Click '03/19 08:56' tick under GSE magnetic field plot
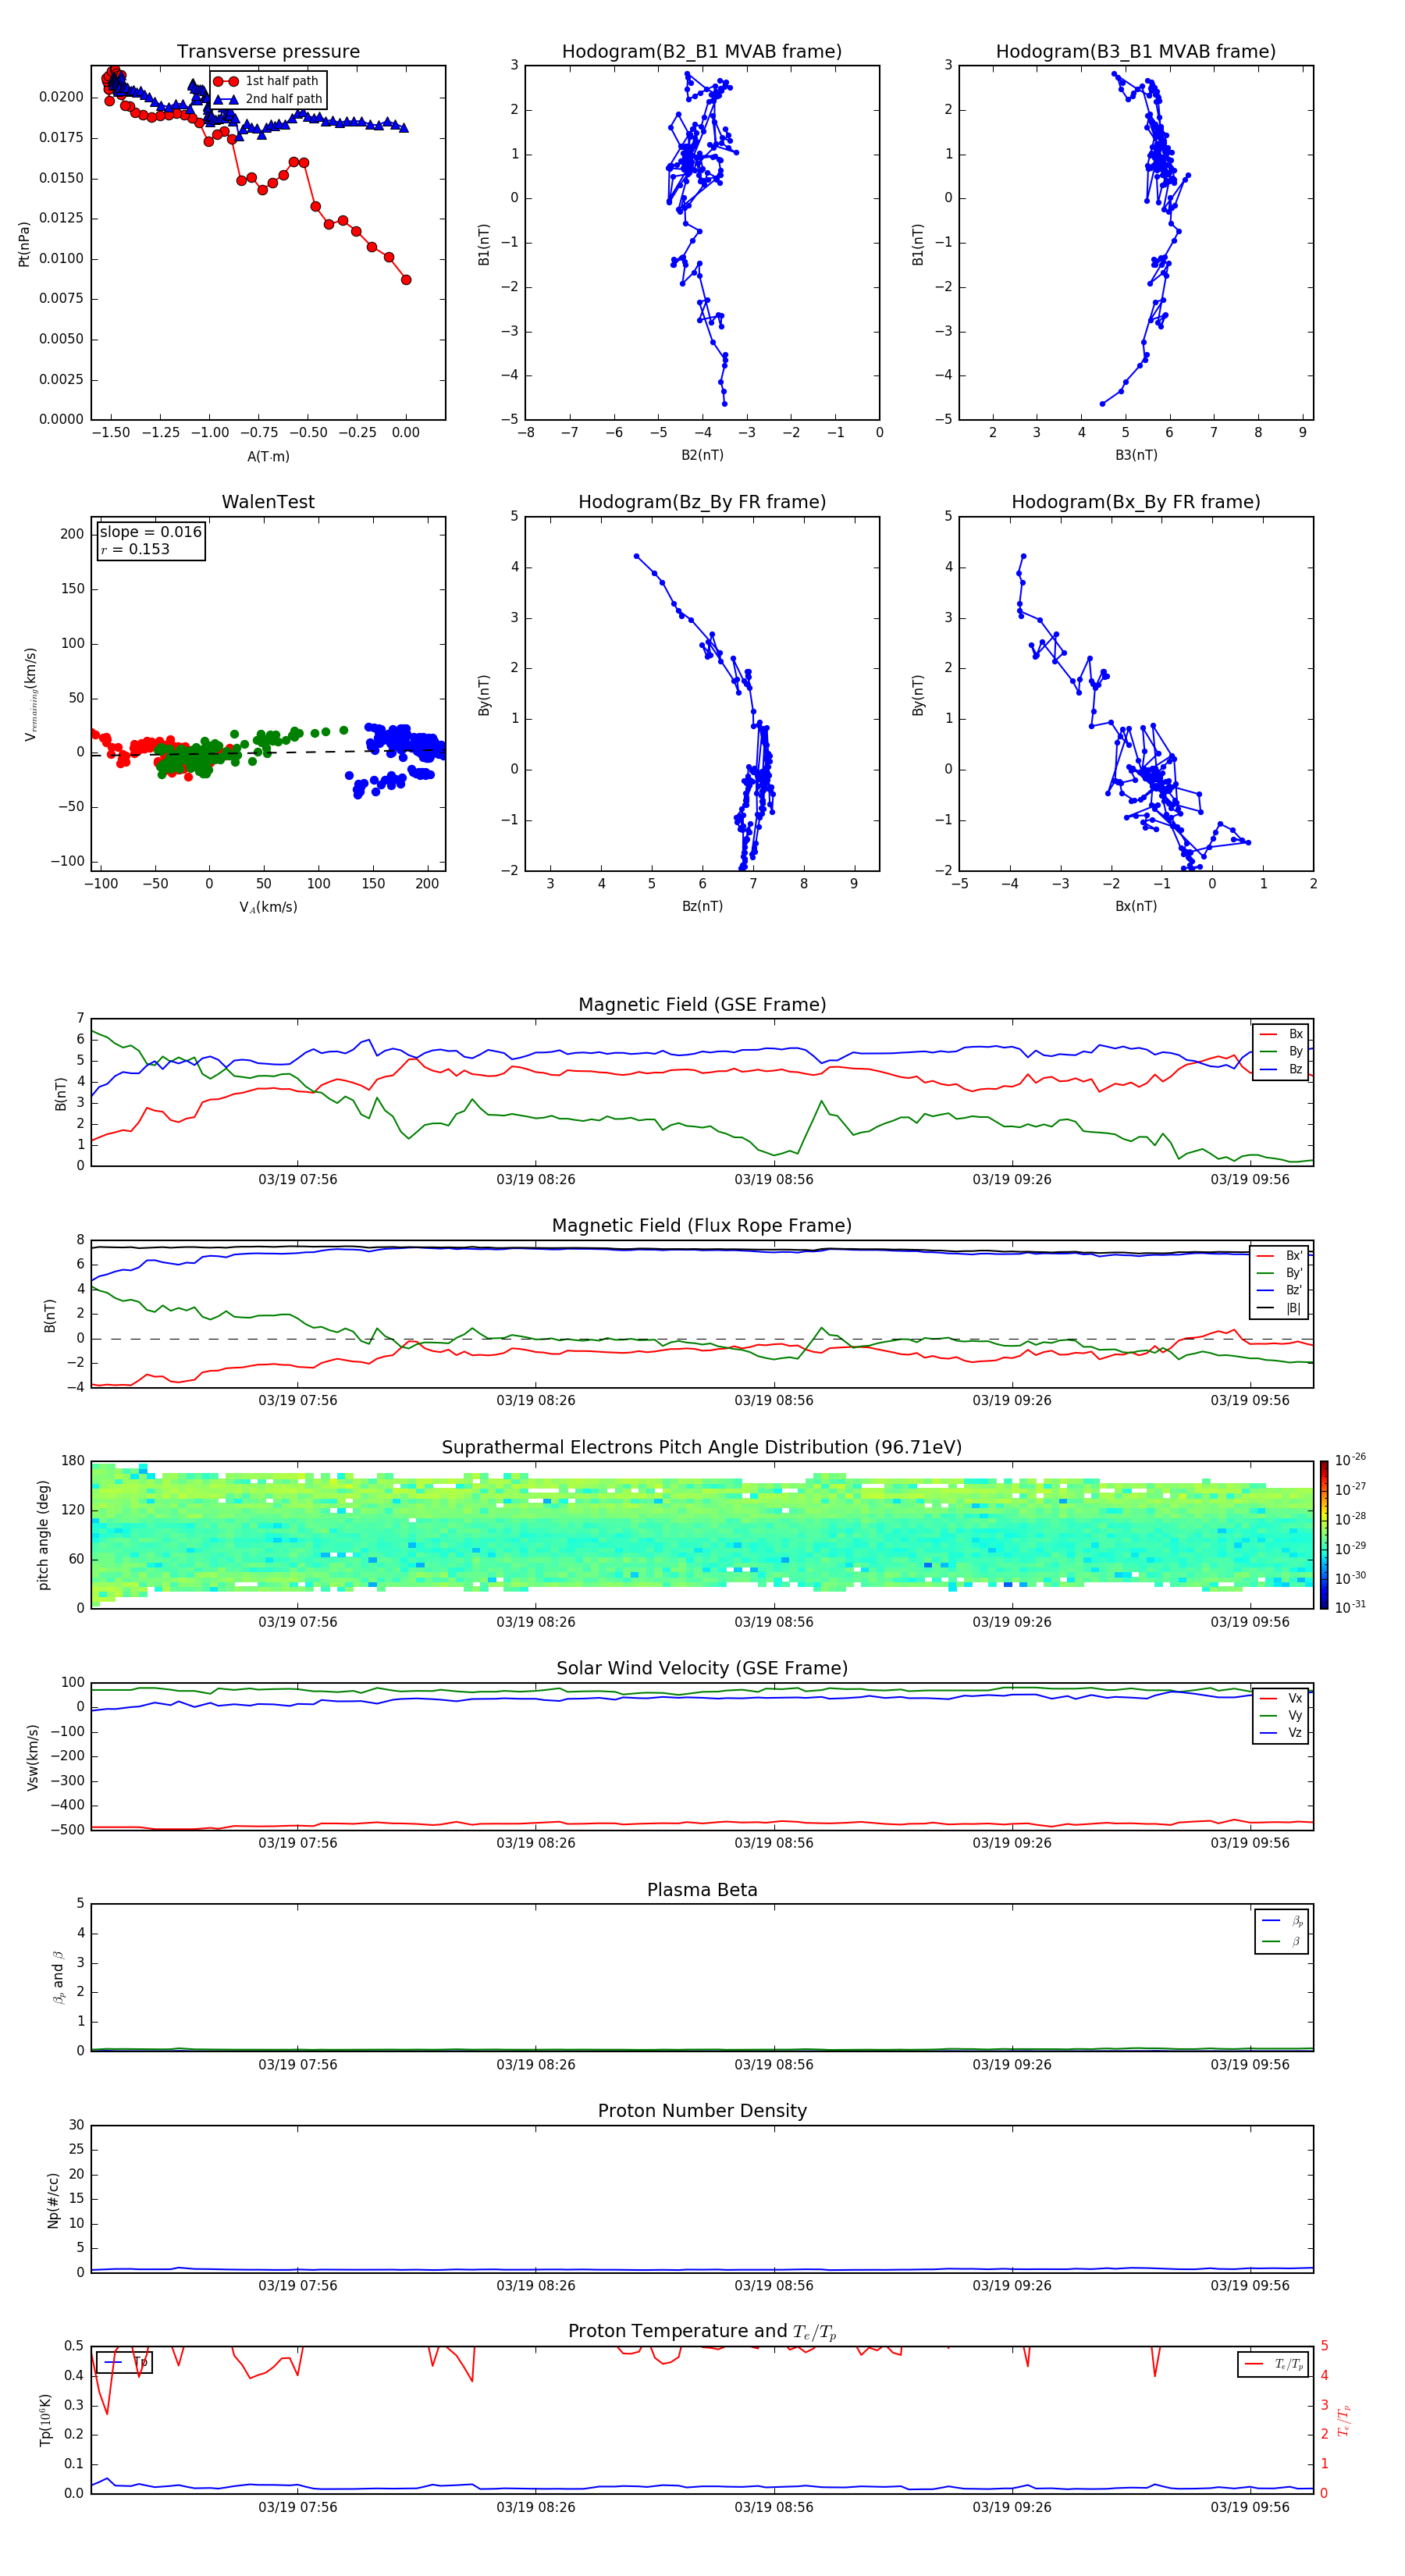Screen dimensions: 1405x2576 774,1180
